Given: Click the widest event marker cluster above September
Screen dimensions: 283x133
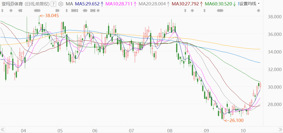Looking at the screenshot, I should pos(220,11).
